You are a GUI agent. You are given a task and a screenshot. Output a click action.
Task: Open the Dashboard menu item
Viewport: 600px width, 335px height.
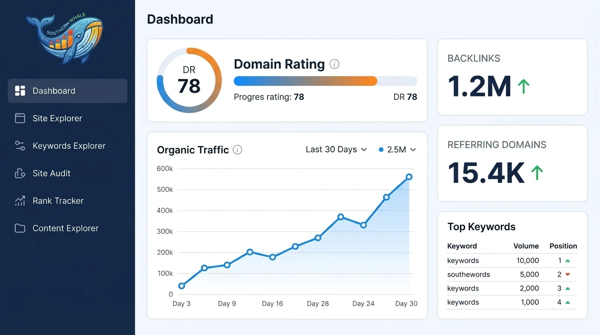pyautogui.click(x=68, y=91)
